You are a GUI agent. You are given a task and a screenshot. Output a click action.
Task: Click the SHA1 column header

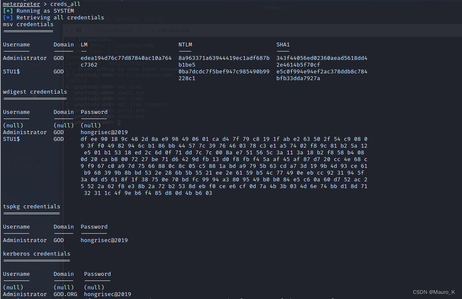pos(283,44)
